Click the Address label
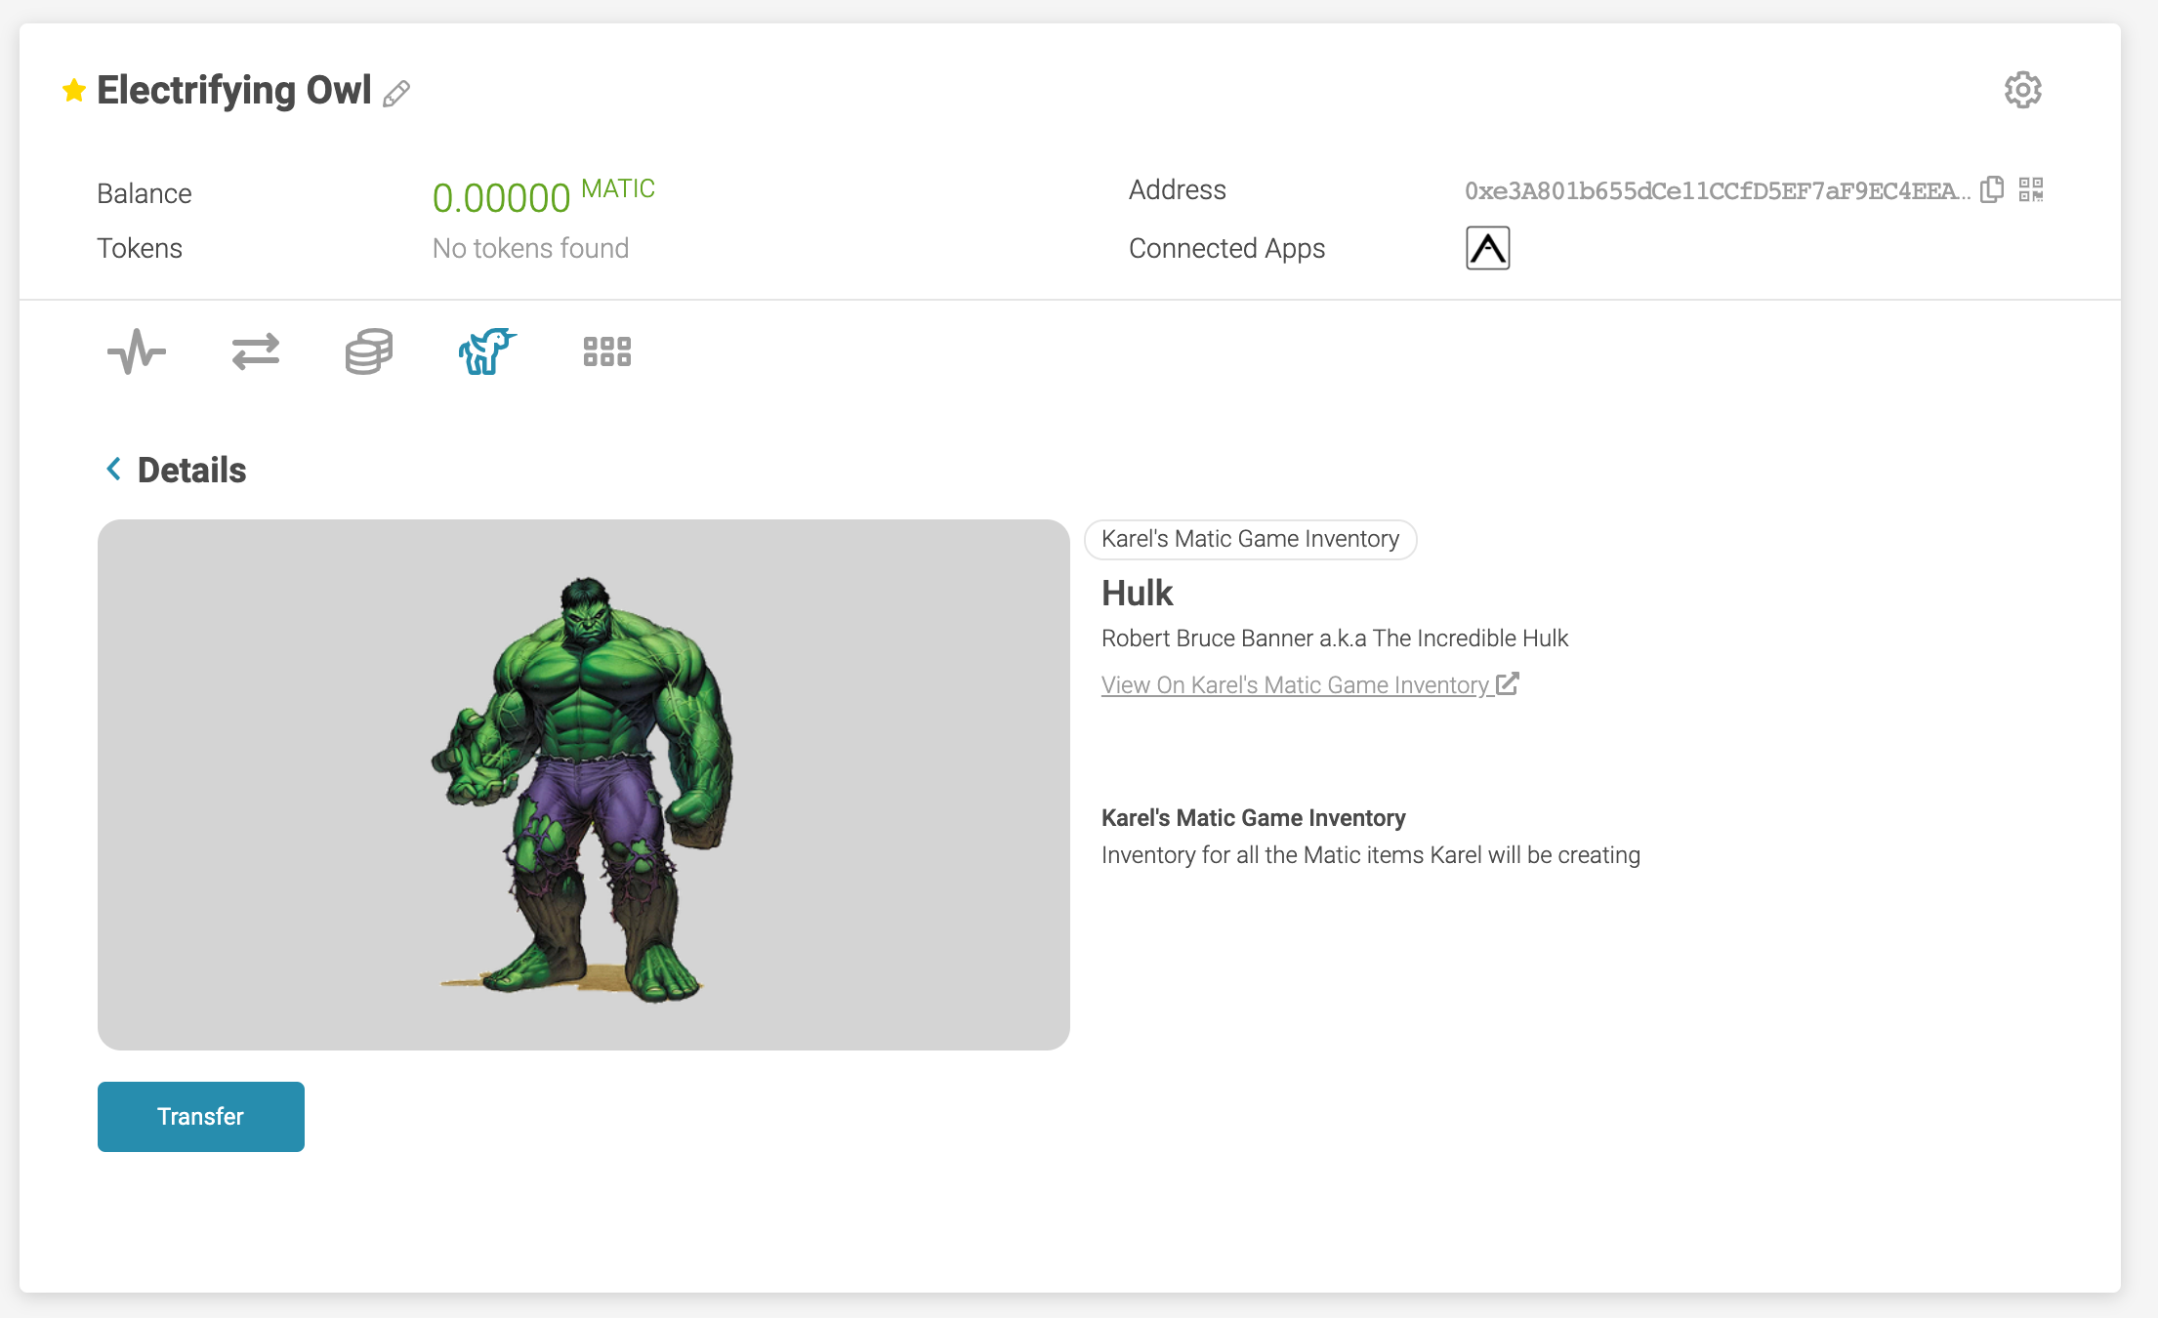 click(x=1178, y=190)
